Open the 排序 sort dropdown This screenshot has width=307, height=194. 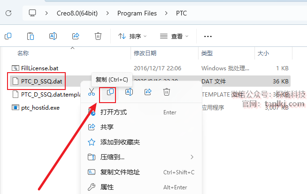click(x=132, y=37)
